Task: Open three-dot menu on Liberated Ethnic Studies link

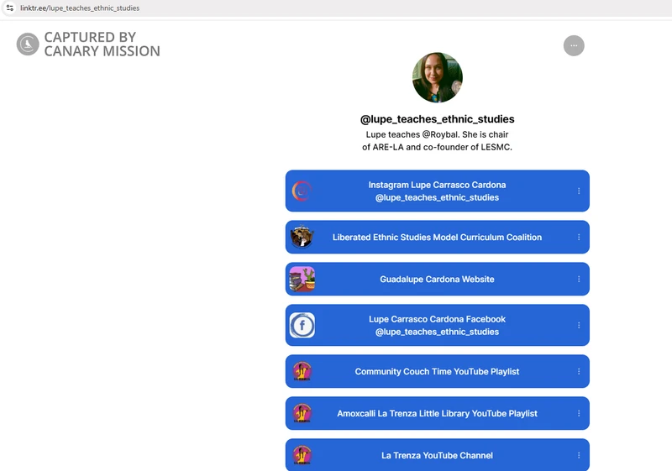Action: click(x=579, y=238)
